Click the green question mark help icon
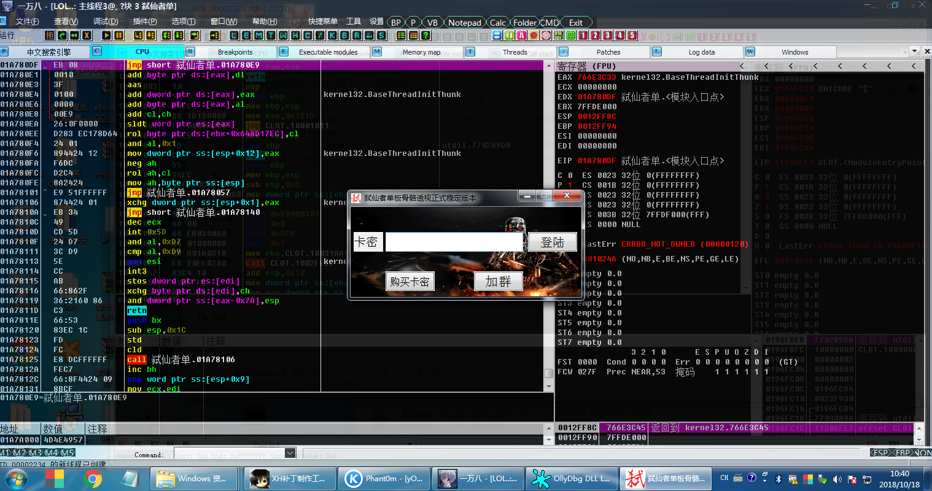Image resolution: width=932 pixels, height=491 pixels. click(425, 36)
